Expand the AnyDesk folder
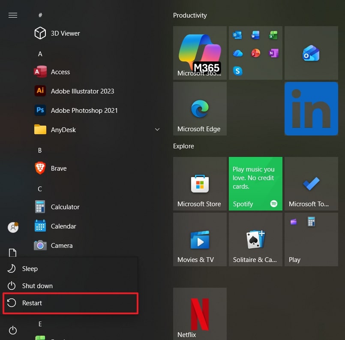Viewport: 345px width, 340px height. coord(157,129)
